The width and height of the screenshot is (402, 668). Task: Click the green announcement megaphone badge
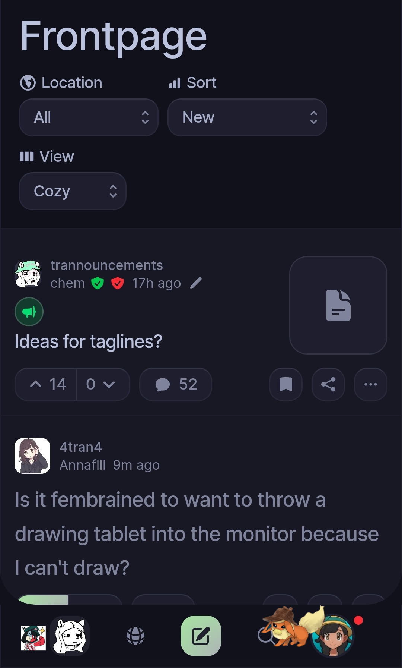click(29, 312)
